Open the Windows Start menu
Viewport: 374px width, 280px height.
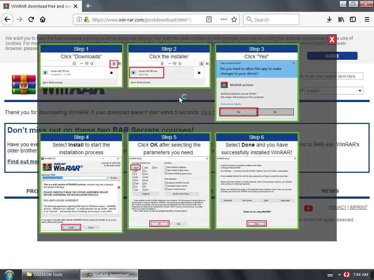click(x=9, y=275)
